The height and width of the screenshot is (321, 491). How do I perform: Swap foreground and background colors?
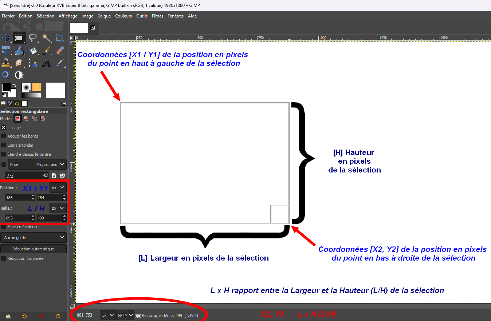click(14, 85)
